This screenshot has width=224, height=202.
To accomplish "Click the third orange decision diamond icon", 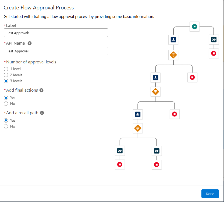I will pyautogui.click(x=138, y=128).
